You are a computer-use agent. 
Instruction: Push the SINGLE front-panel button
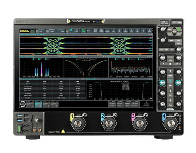click(170, 29)
